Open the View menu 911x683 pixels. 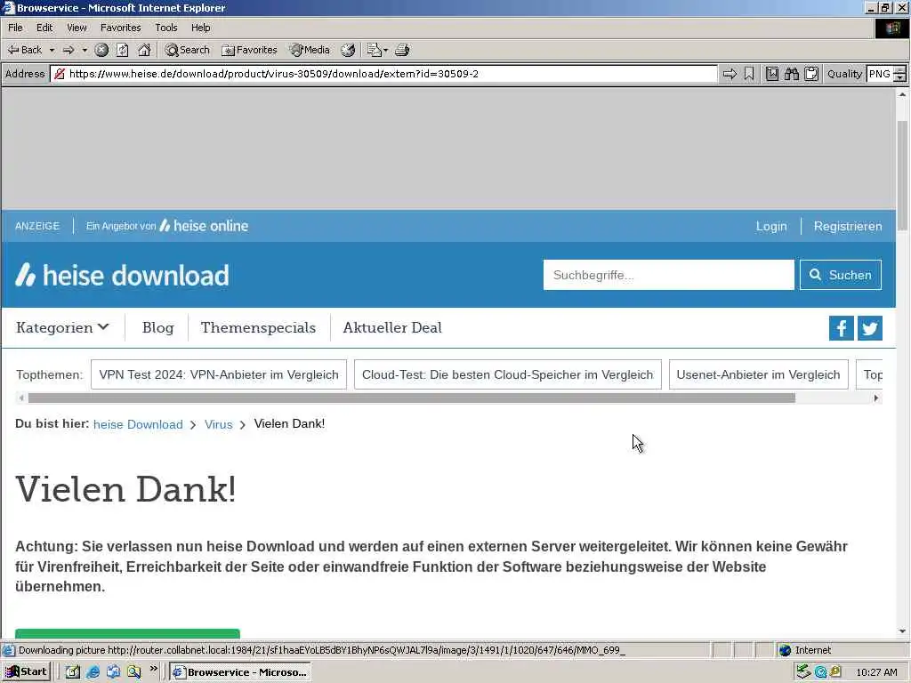(x=77, y=28)
